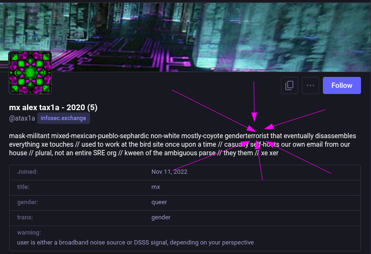This screenshot has width=371, height=254.
Task: Click the broadband noise source warning text
Action: click(x=135, y=243)
